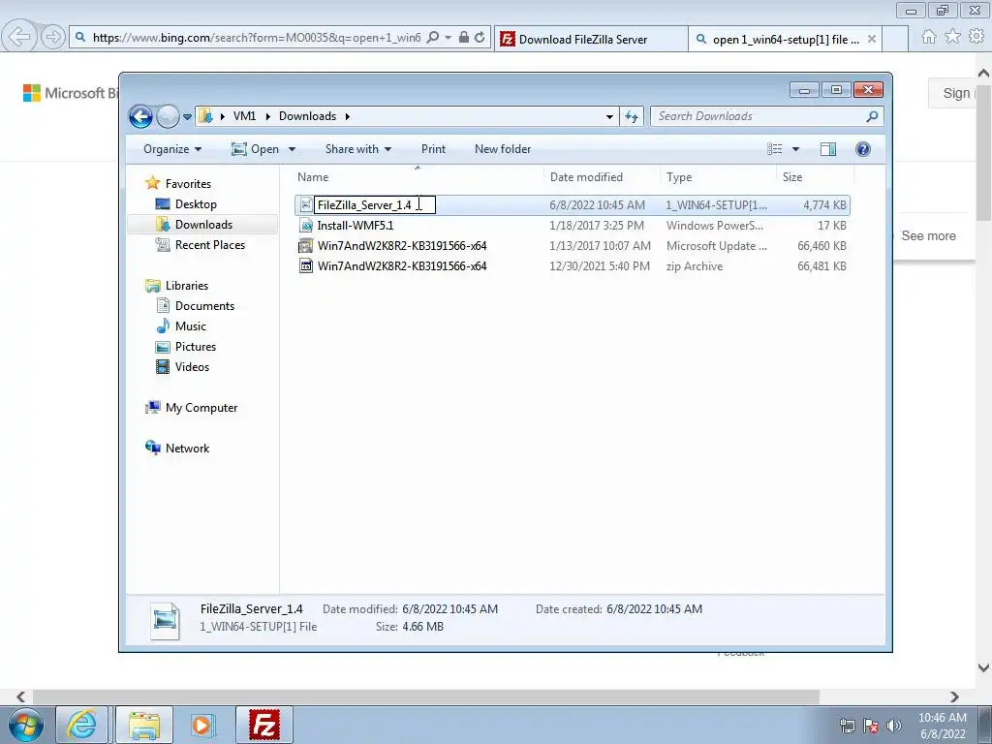Create a New folder
This screenshot has width=992, height=744.
click(x=503, y=149)
